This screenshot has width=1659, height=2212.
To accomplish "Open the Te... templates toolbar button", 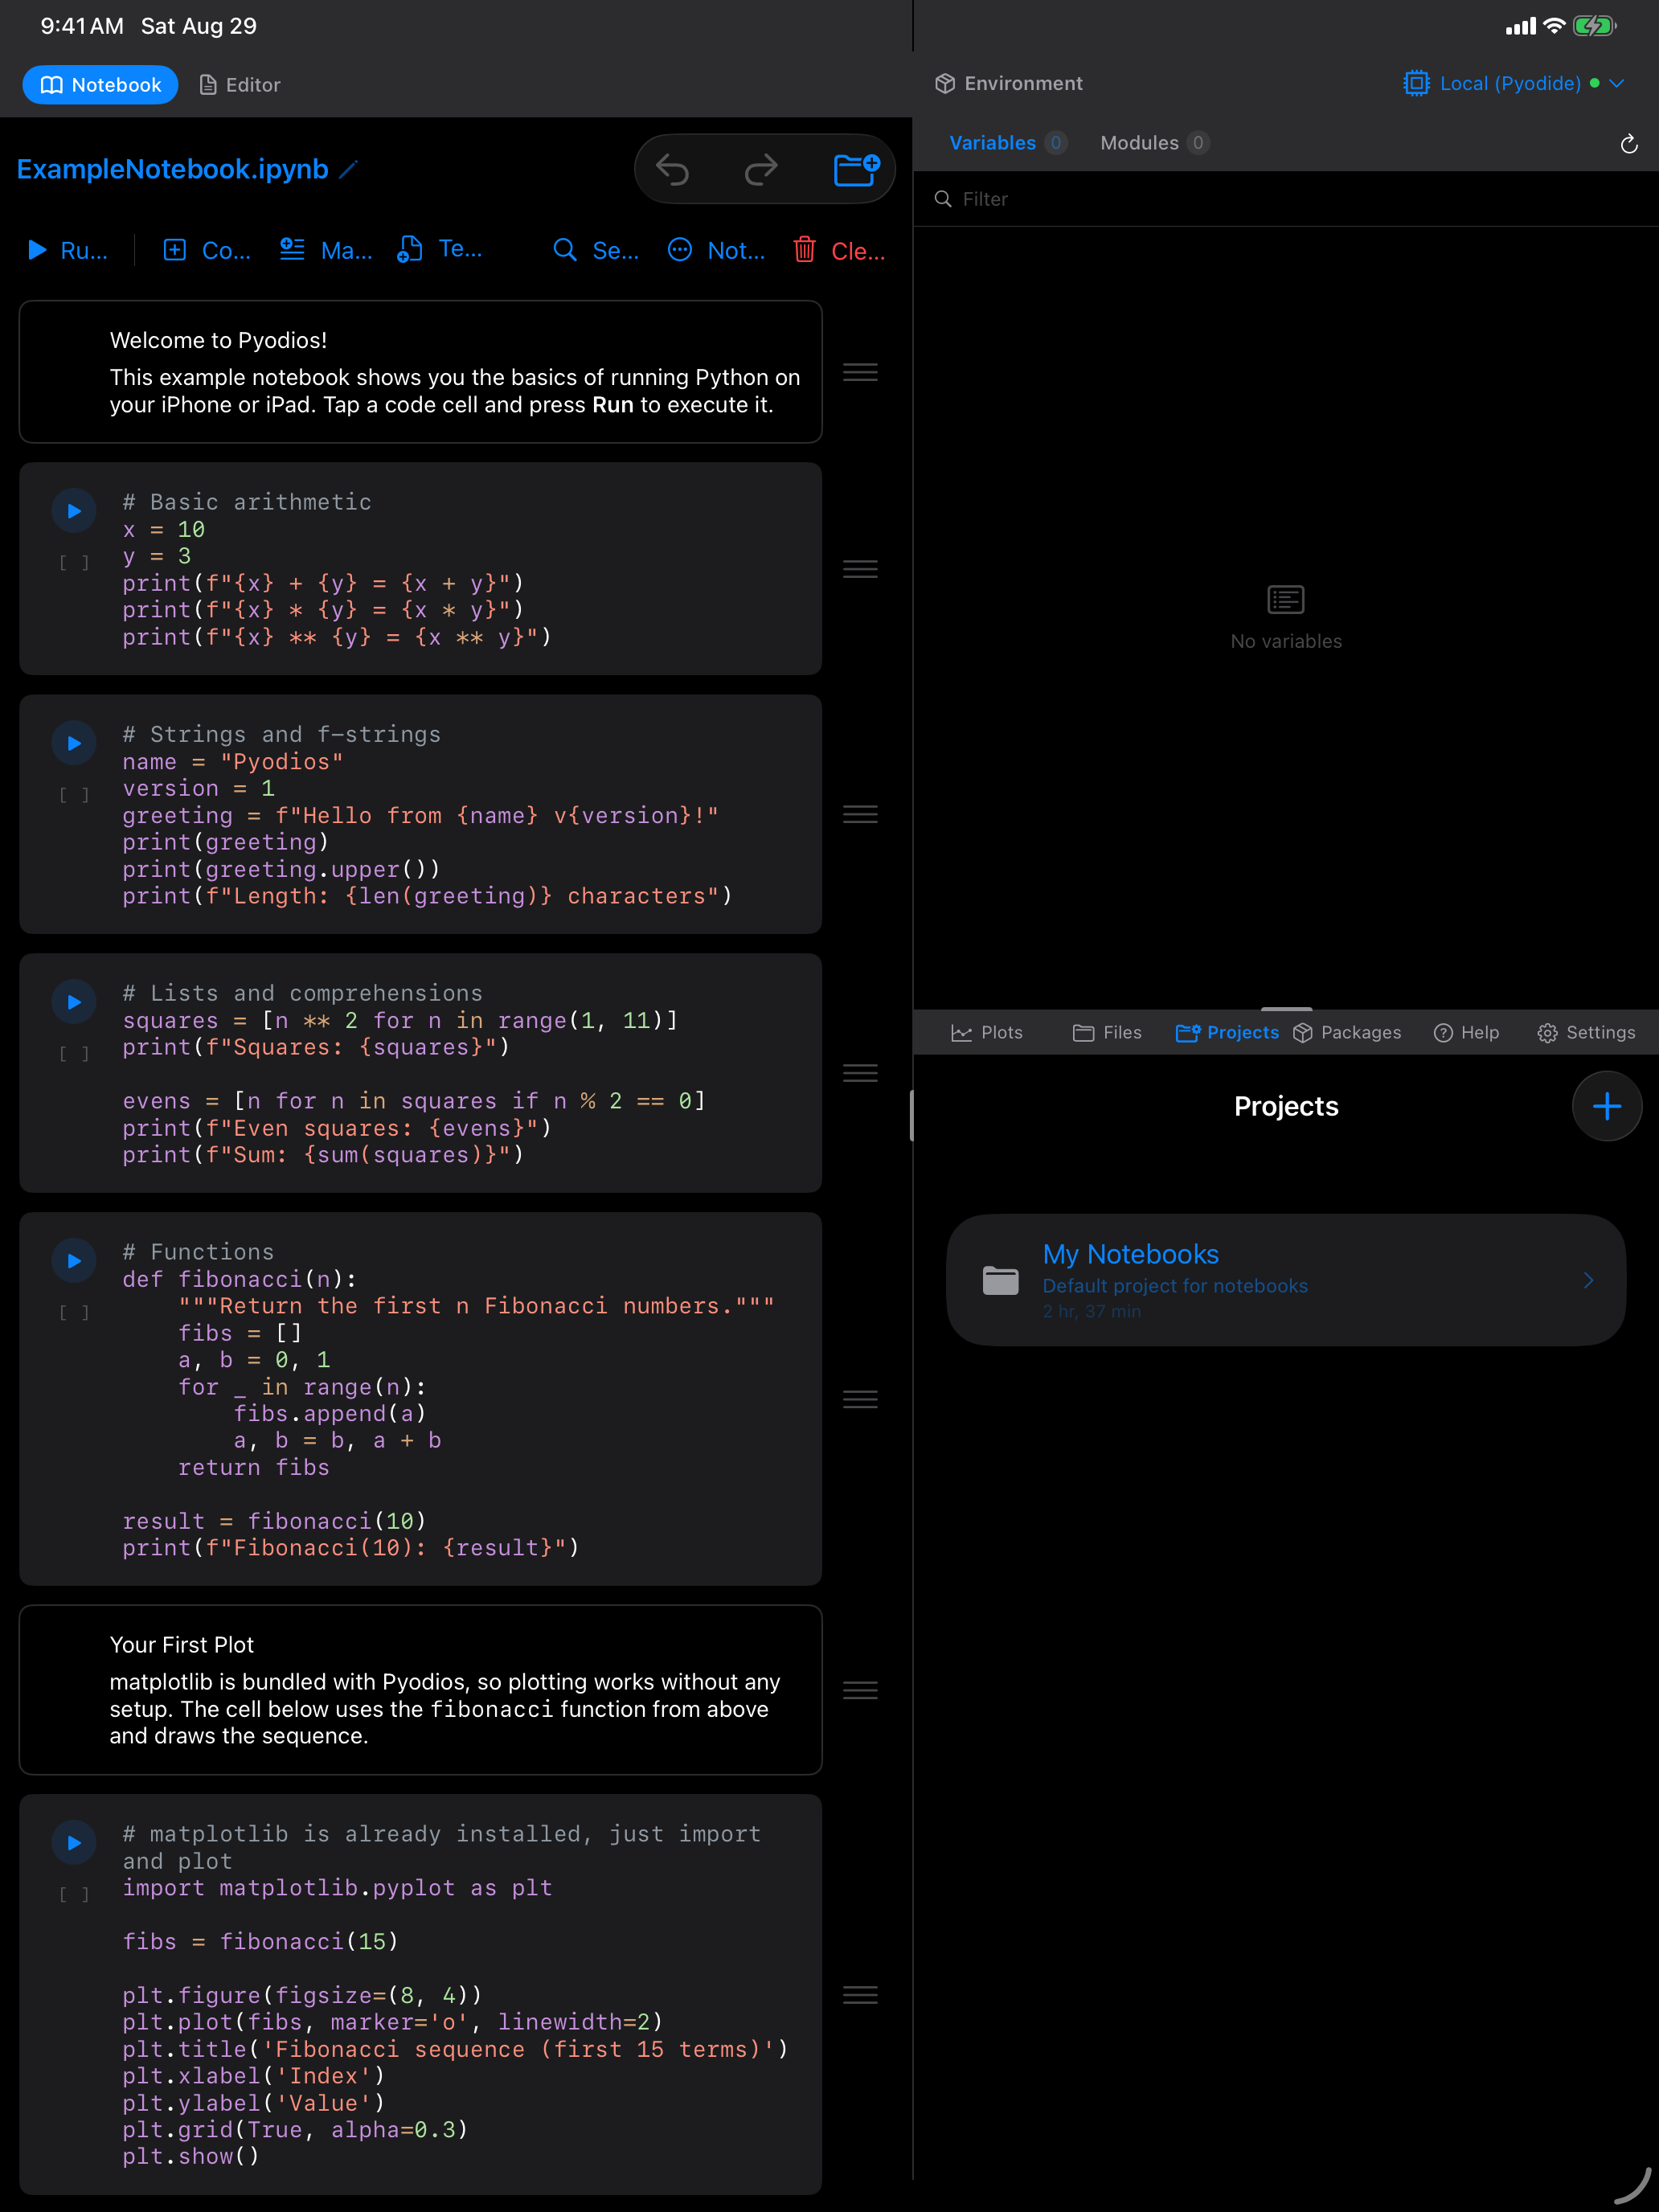I will click(440, 250).
